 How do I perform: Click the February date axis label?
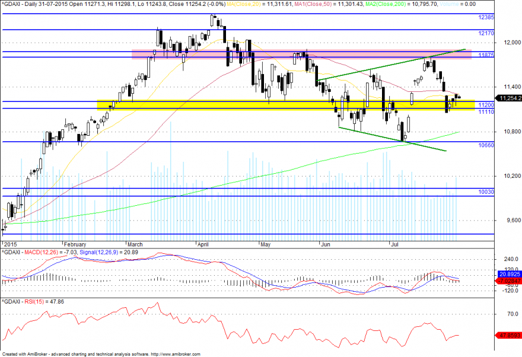click(x=75, y=244)
